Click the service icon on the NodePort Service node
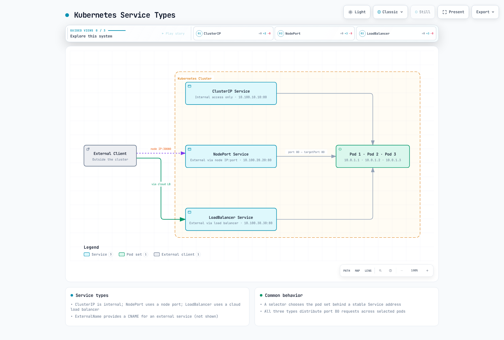The width and height of the screenshot is (504, 340). click(190, 149)
